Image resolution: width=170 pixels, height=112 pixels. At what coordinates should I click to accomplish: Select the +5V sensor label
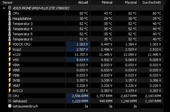tap(16, 60)
